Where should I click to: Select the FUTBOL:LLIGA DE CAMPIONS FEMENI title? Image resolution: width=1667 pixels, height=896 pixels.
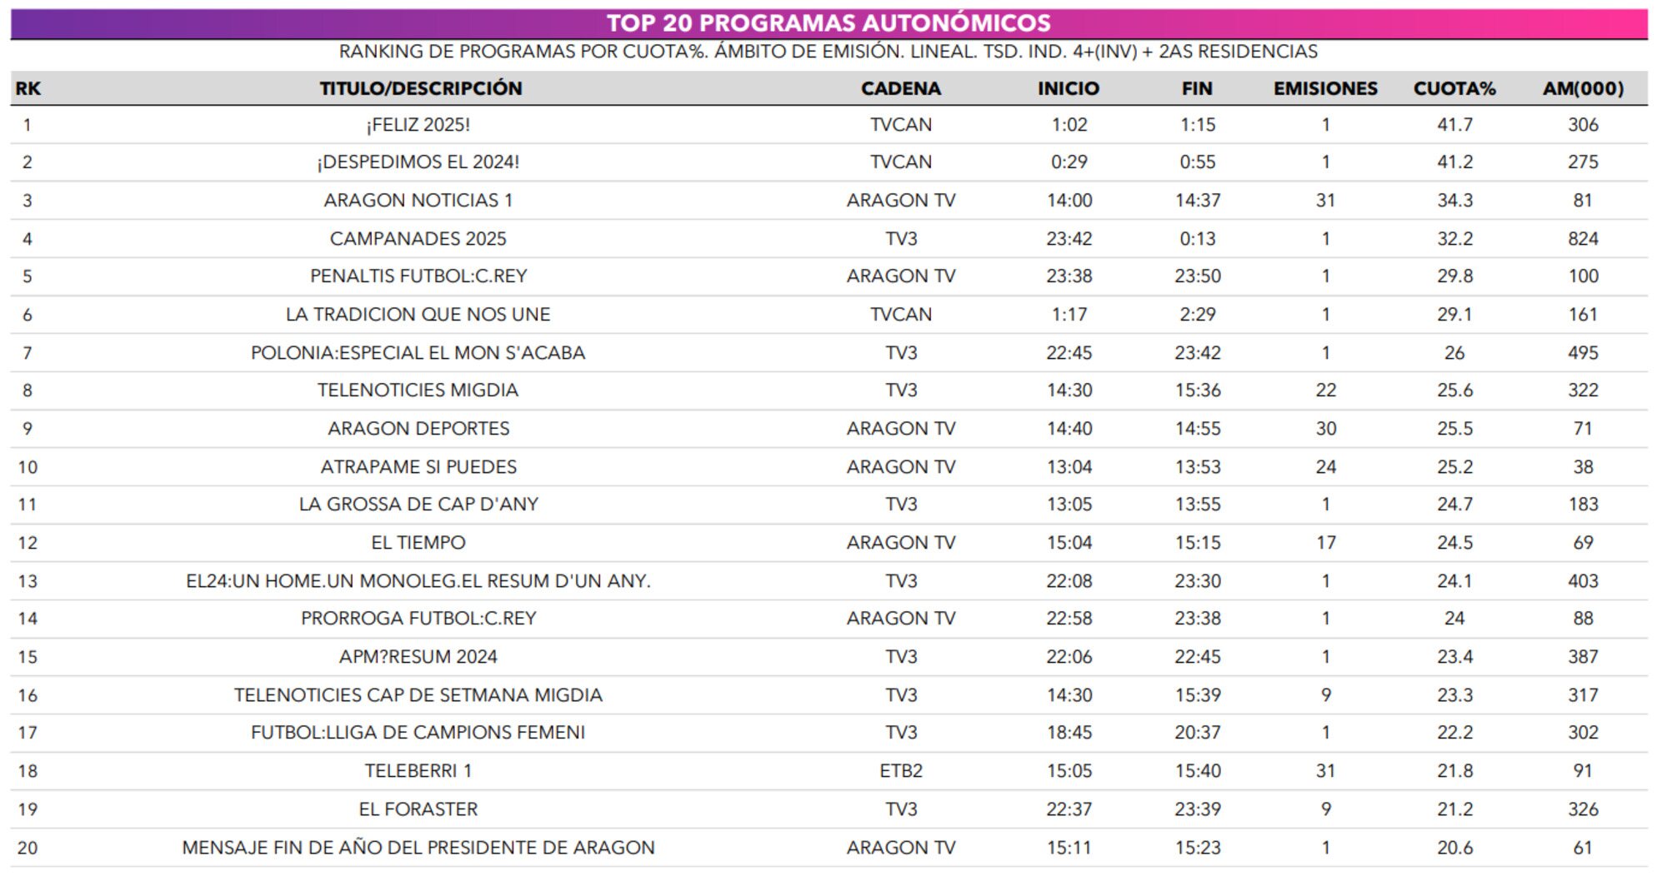click(x=418, y=733)
